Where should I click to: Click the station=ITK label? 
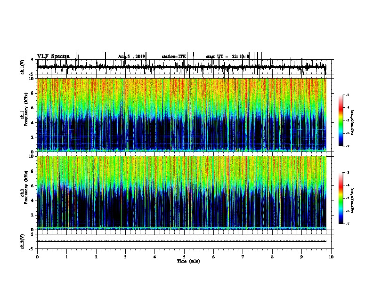point(174,56)
